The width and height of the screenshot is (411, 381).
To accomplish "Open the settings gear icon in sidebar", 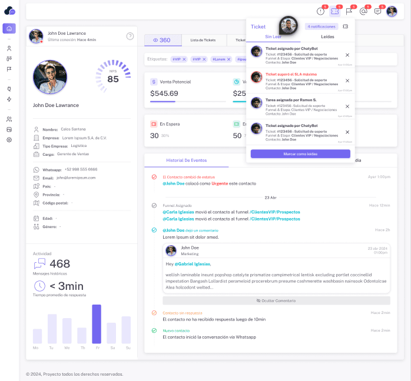I will click(9, 140).
